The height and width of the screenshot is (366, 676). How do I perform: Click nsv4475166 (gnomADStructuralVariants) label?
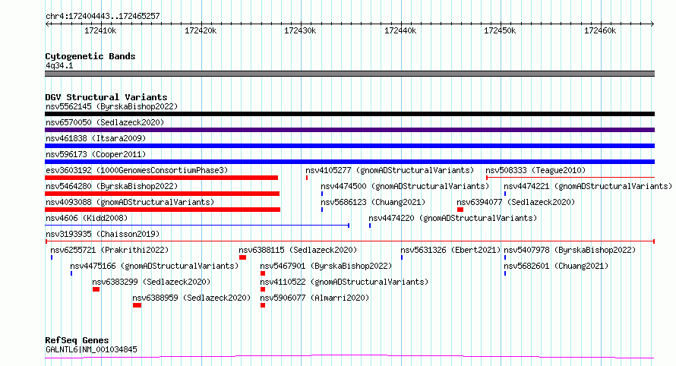pyautogui.click(x=154, y=266)
